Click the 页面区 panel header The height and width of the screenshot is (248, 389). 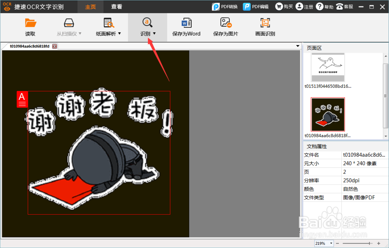tap(314, 48)
